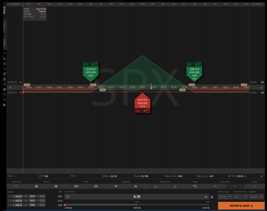The height and width of the screenshot is (211, 267).
Task: Open the news page sidebar icon
Action: pos(4,58)
